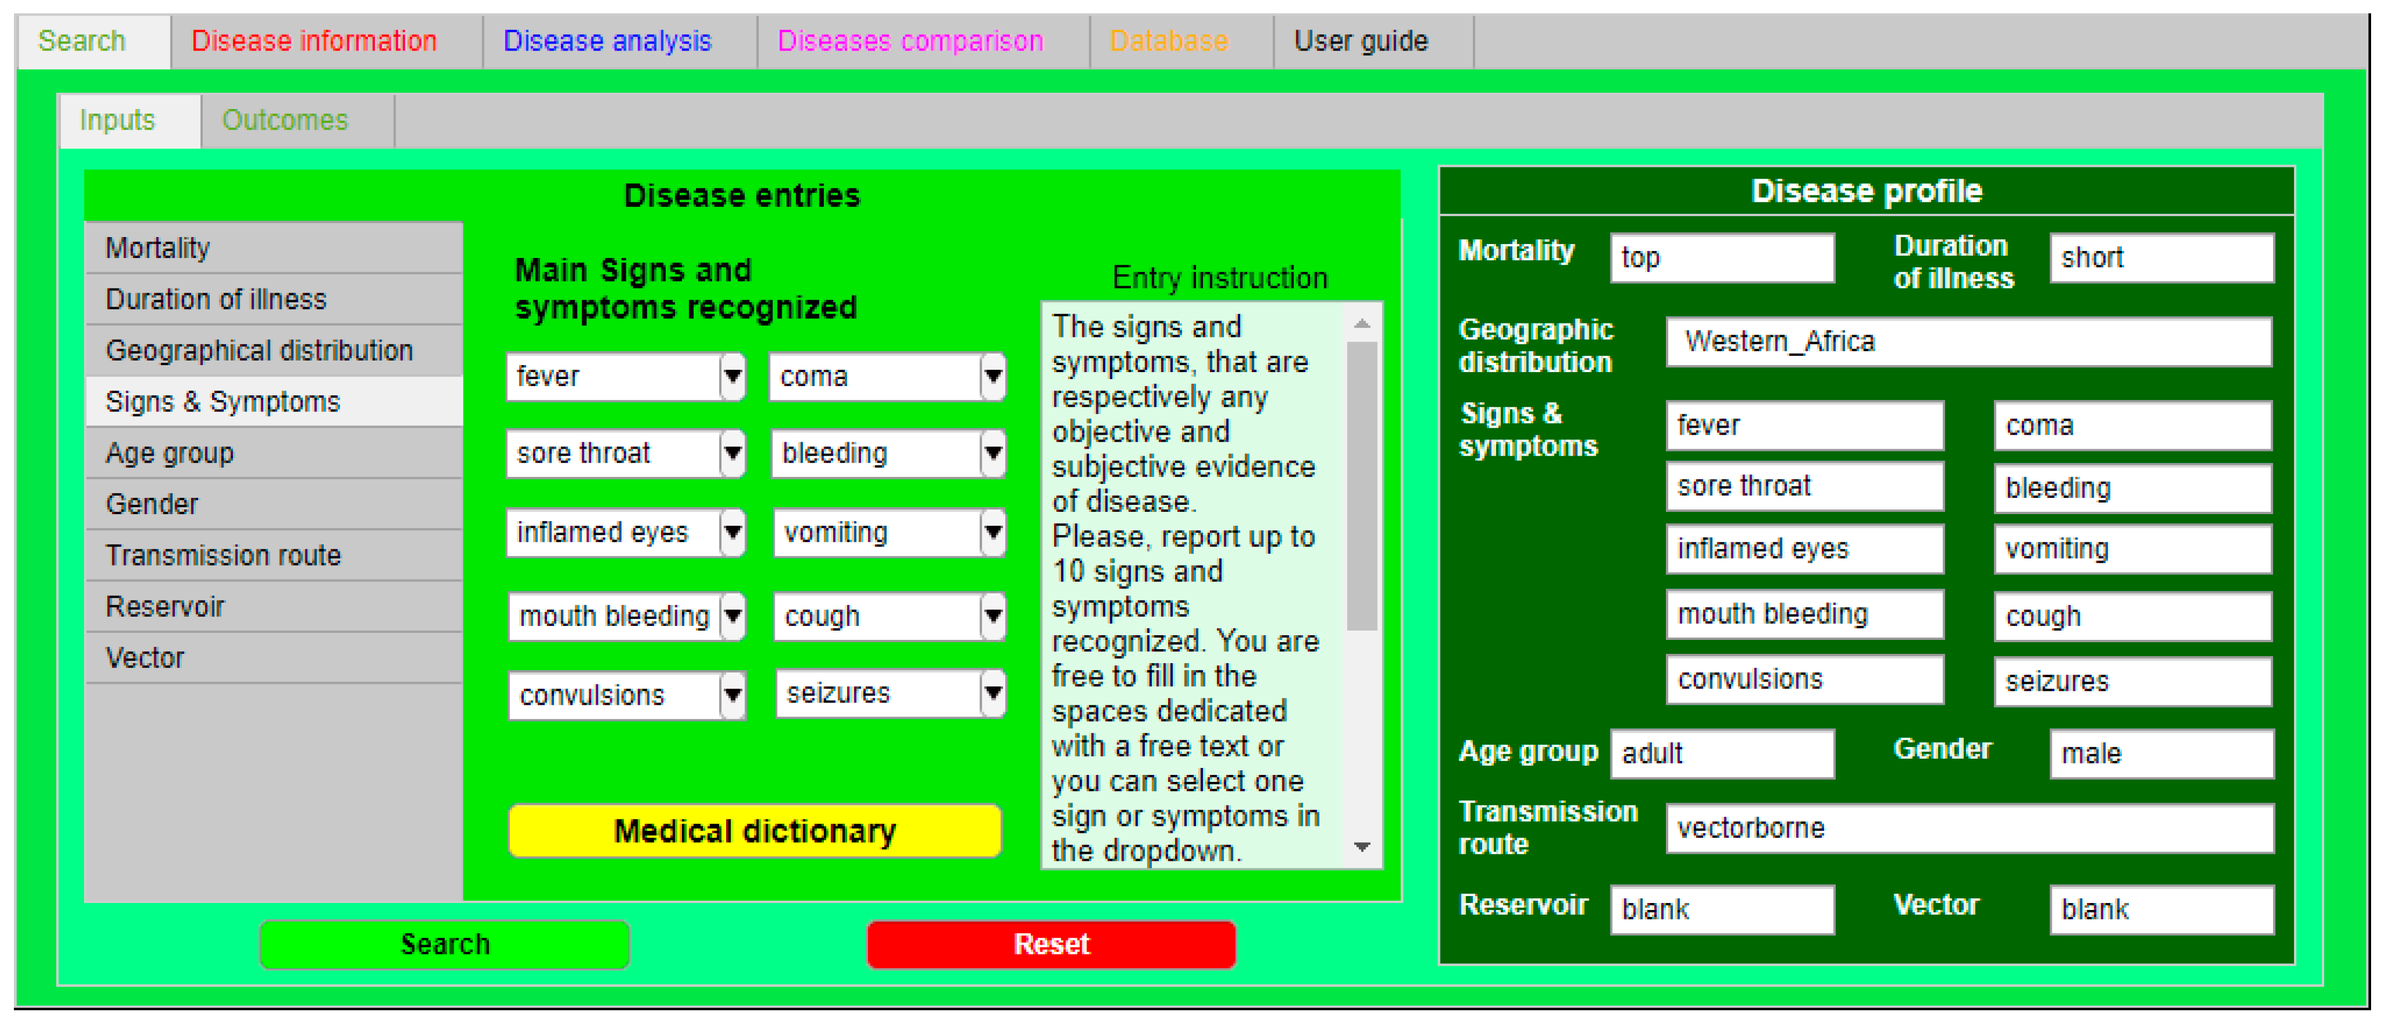Expand the seizures symptom dropdown

click(993, 693)
